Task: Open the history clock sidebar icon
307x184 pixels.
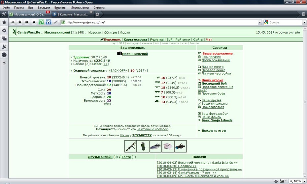Action: [4, 55]
